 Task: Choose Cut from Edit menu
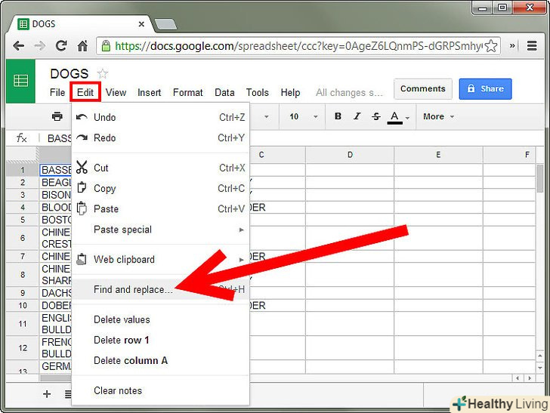(160, 168)
